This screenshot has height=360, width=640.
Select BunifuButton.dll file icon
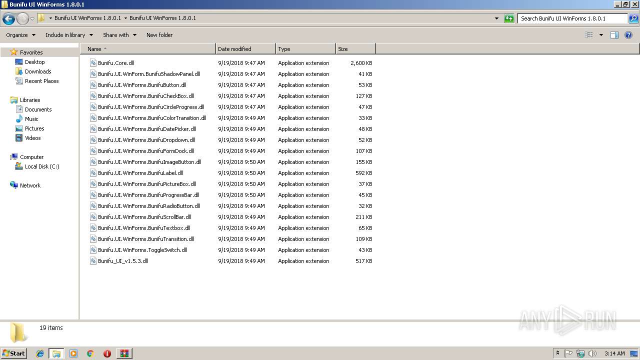(x=93, y=85)
